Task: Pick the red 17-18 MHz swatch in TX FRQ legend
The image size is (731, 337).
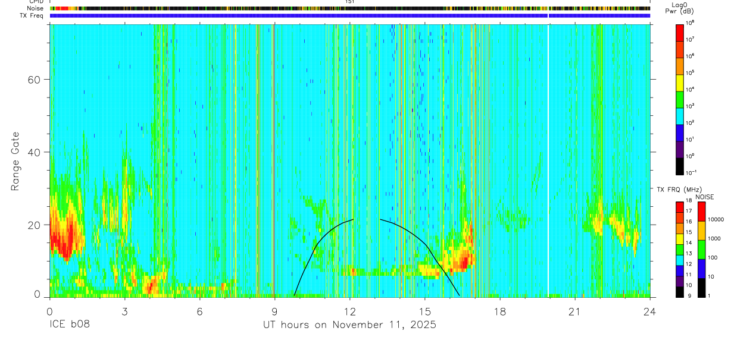Action: (680, 207)
